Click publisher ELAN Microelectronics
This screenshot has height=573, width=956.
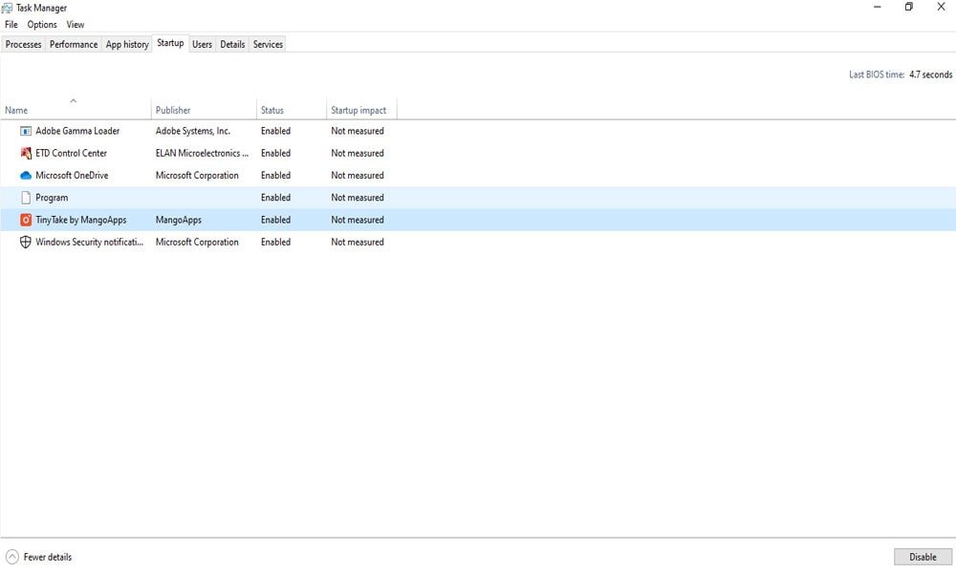click(x=202, y=154)
